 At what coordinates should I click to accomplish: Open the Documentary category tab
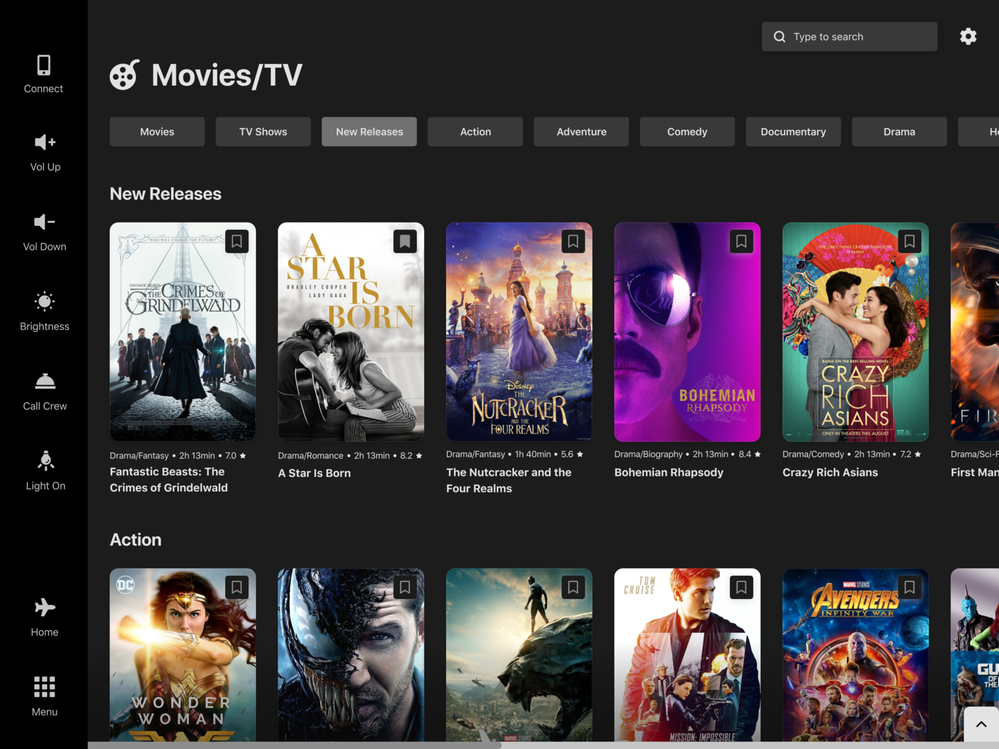793,132
